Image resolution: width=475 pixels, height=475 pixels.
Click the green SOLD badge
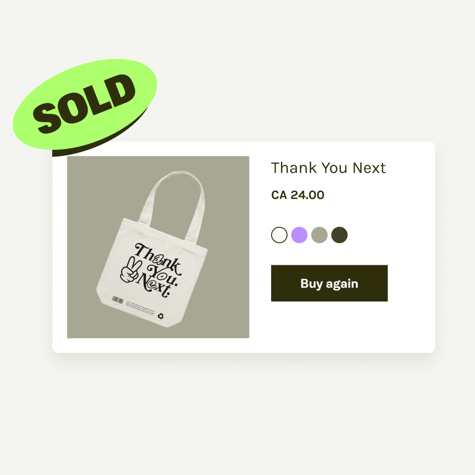84,105
